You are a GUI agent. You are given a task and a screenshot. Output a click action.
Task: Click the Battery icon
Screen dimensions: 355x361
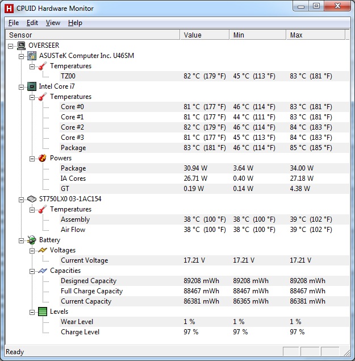[x=32, y=240]
